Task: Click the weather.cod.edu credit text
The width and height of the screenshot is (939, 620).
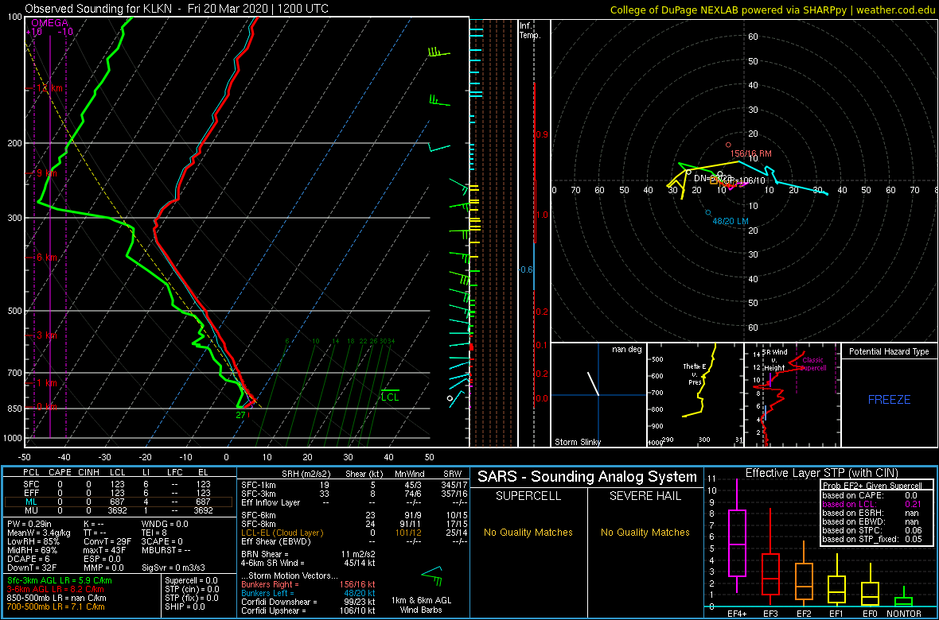Action: click(x=894, y=10)
